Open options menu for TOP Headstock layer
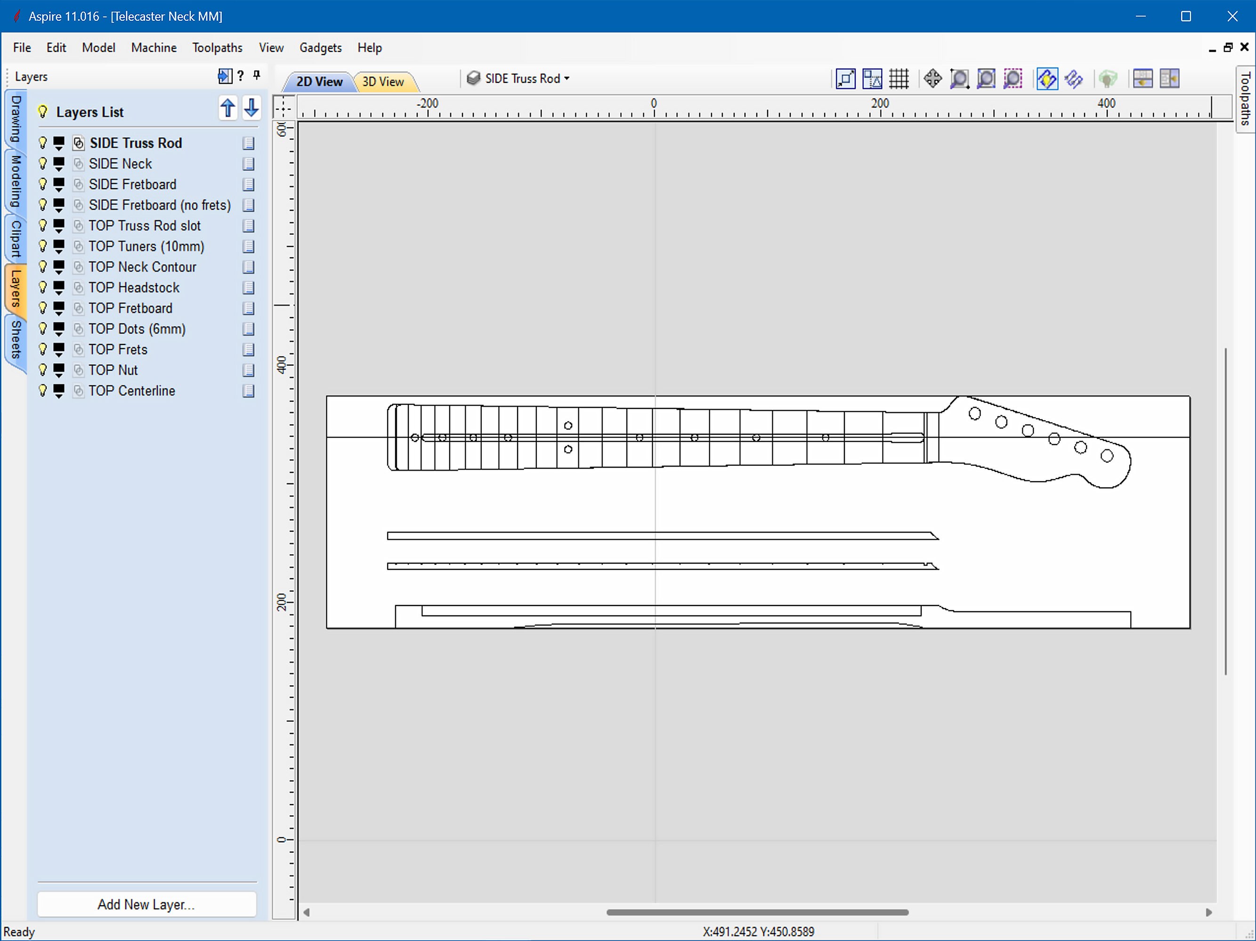 click(x=249, y=287)
